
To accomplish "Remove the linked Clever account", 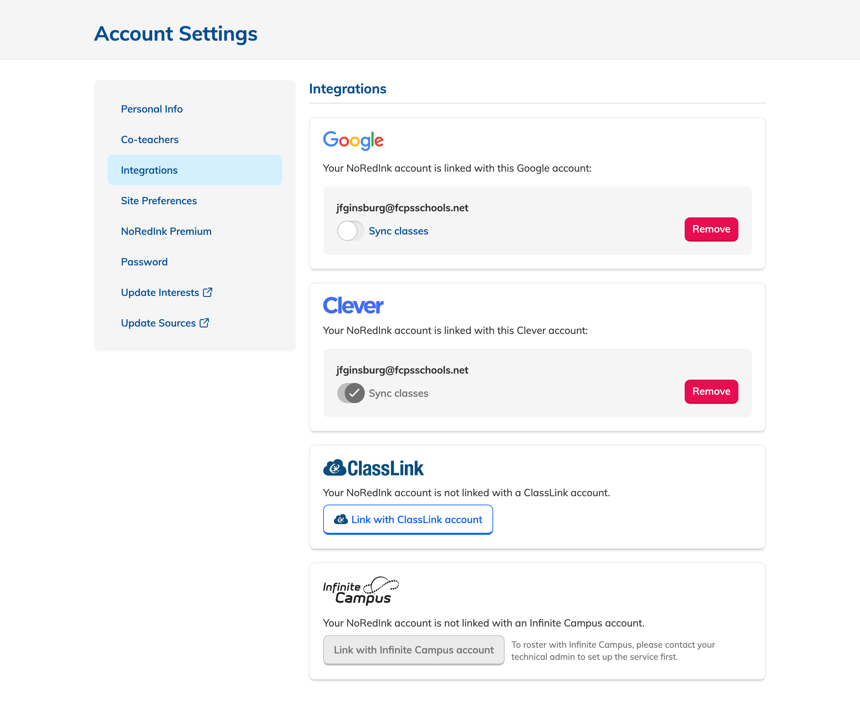I will click(x=711, y=391).
